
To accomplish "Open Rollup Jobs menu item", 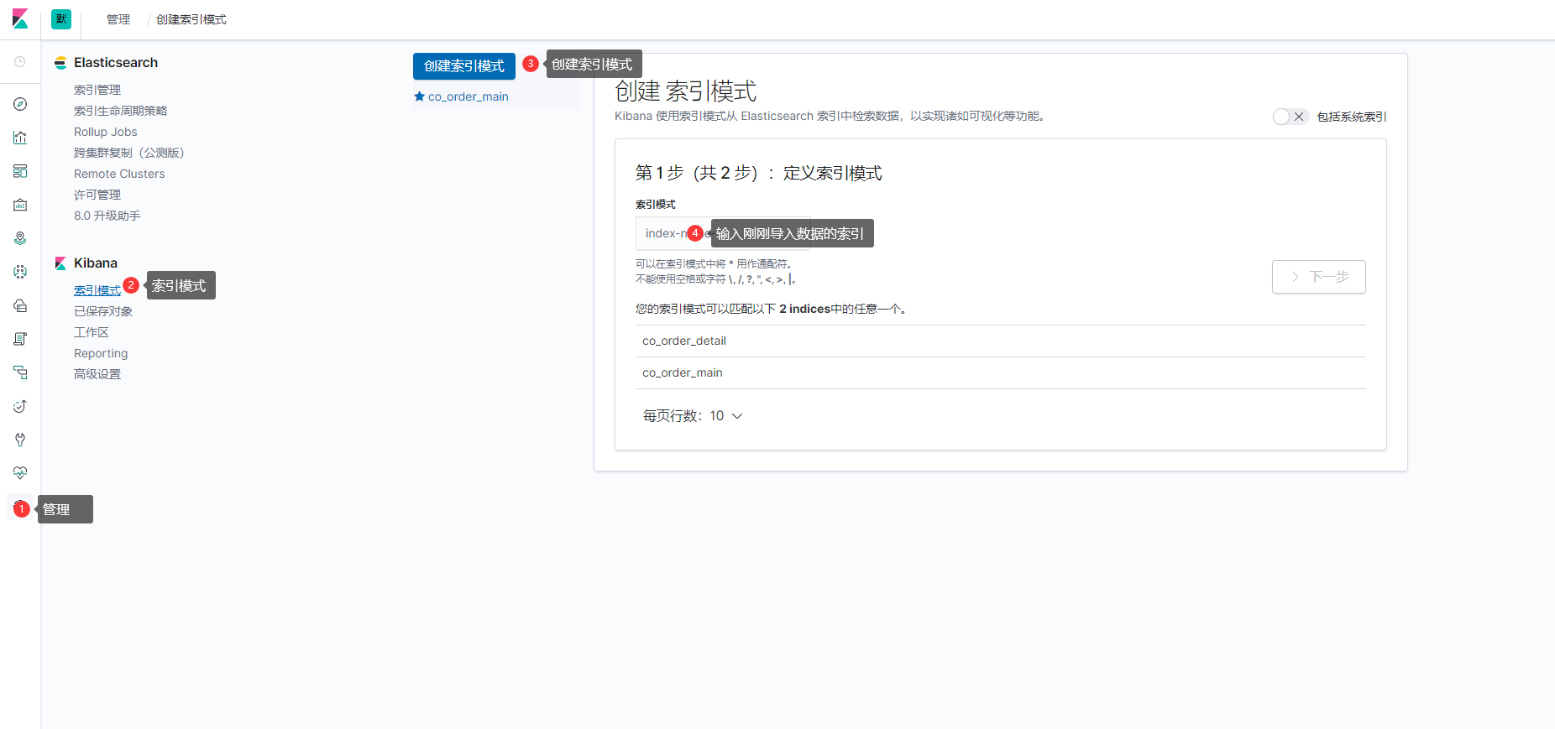I will click(106, 132).
